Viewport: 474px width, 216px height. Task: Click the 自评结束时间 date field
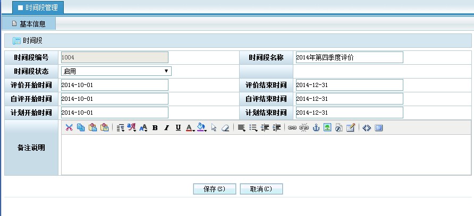(350, 99)
